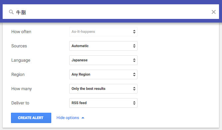Open the Language dropdown showing Japanese
The image size is (222, 130).
[103, 60]
